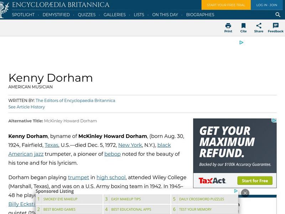Click the Feedback speech-bubble icon
Viewport: 285px width, 214px height.
pos(275,26)
